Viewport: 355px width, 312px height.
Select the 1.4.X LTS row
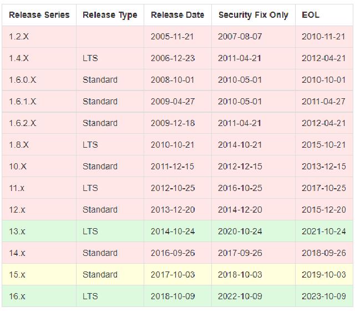177,58
